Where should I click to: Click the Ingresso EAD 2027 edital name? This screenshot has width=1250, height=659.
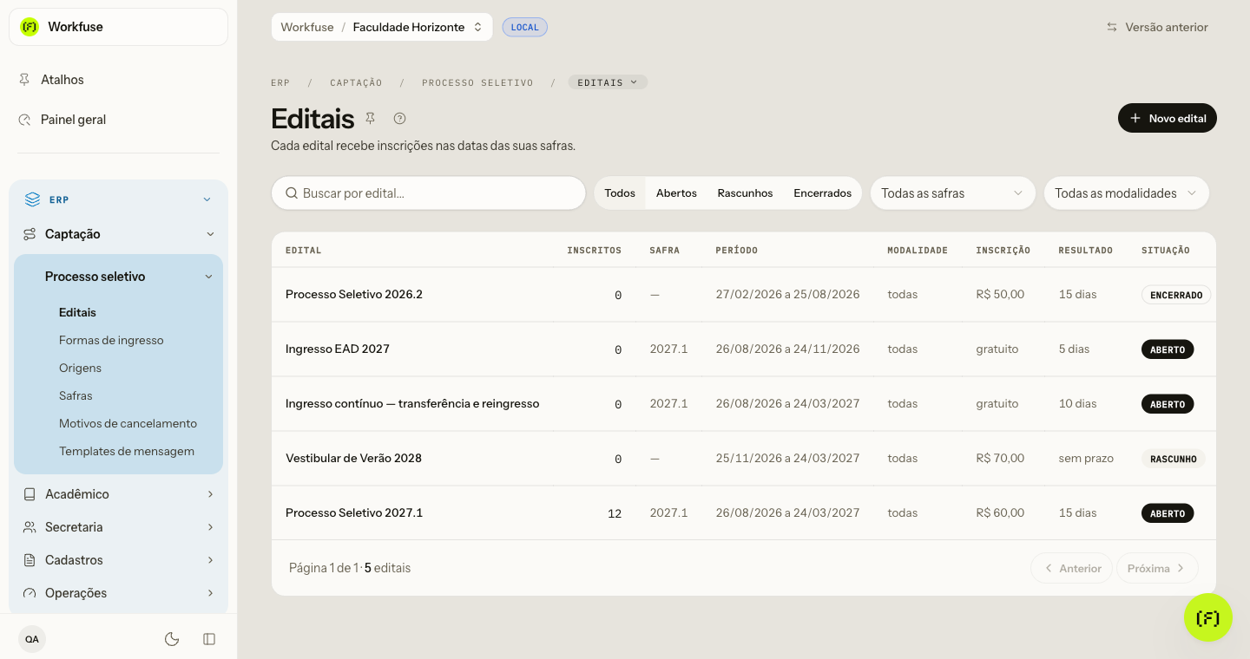click(338, 349)
